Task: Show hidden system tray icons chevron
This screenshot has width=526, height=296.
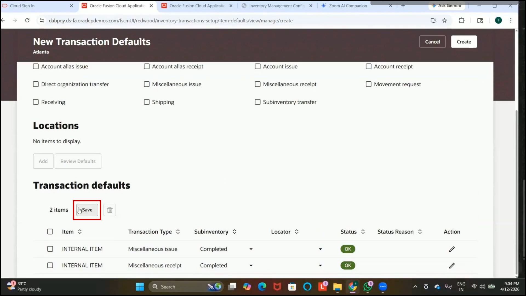Action: point(415,287)
